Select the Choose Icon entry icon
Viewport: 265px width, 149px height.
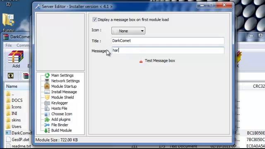click(47, 114)
